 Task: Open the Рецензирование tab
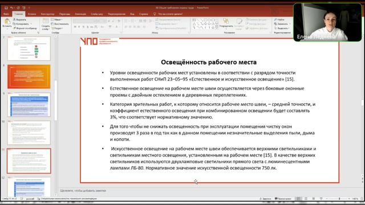tap(116, 14)
